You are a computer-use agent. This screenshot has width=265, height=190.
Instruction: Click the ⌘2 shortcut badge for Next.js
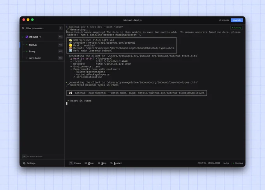[60, 45]
